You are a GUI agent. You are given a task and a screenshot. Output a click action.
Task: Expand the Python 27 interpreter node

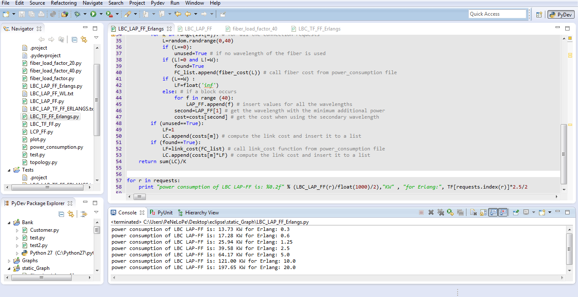(x=17, y=253)
